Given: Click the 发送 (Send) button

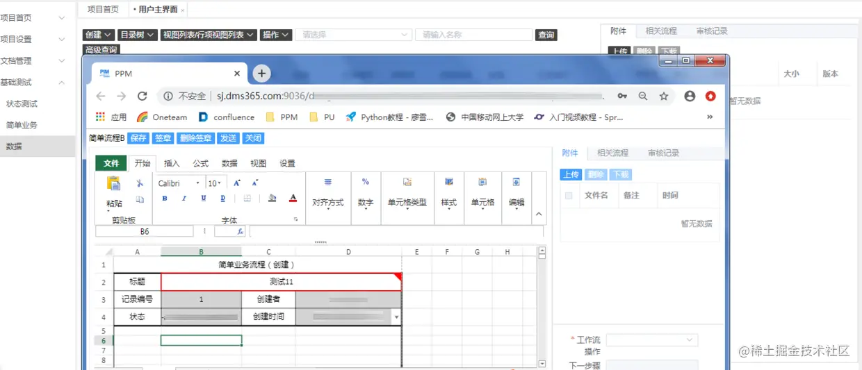Looking at the screenshot, I should (228, 138).
